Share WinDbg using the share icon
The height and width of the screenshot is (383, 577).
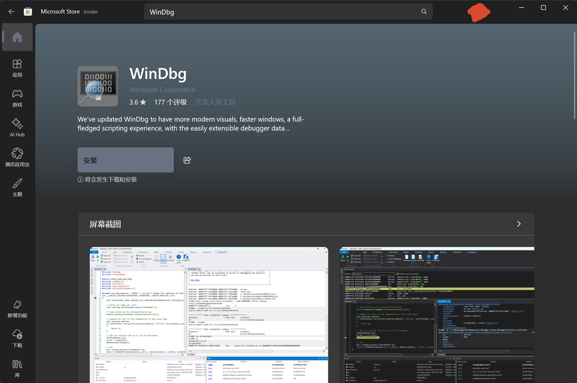click(x=187, y=160)
